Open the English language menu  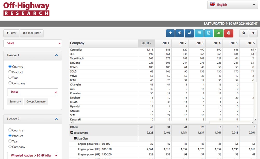click(232, 5)
